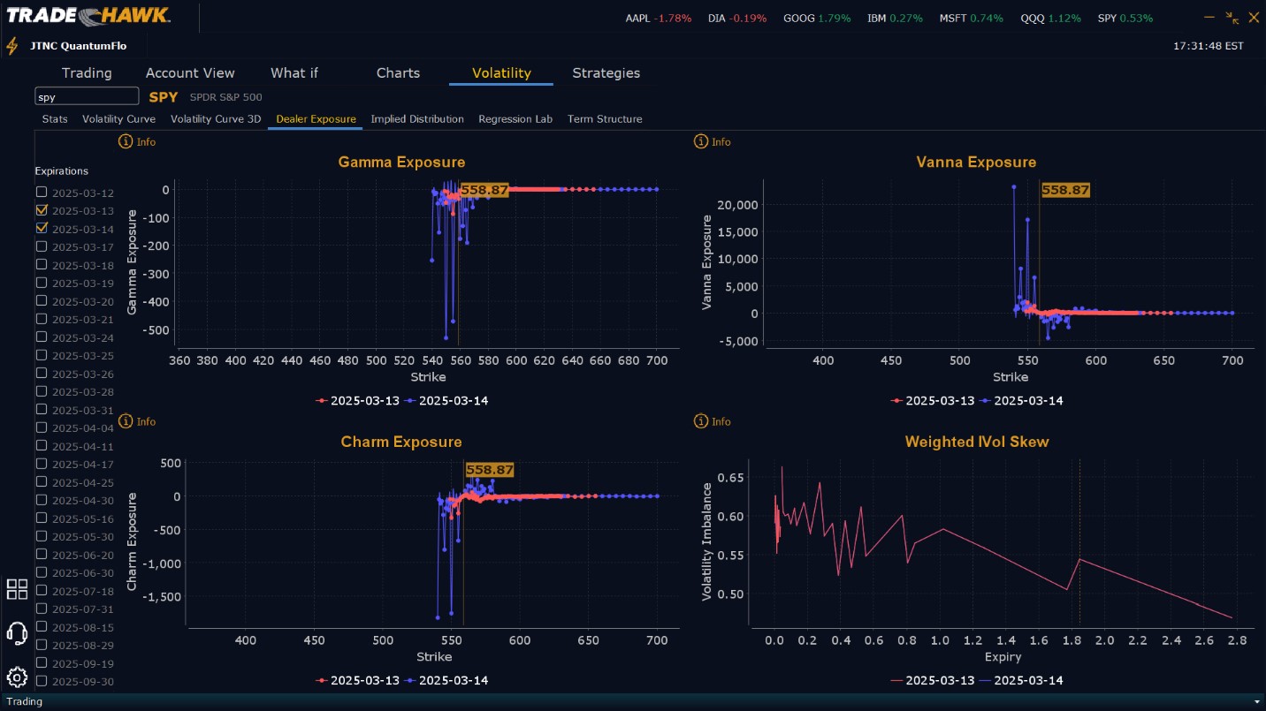Open the Implied Distribution sub-tab
Image resolution: width=1266 pixels, height=711 pixels.
[x=417, y=118]
